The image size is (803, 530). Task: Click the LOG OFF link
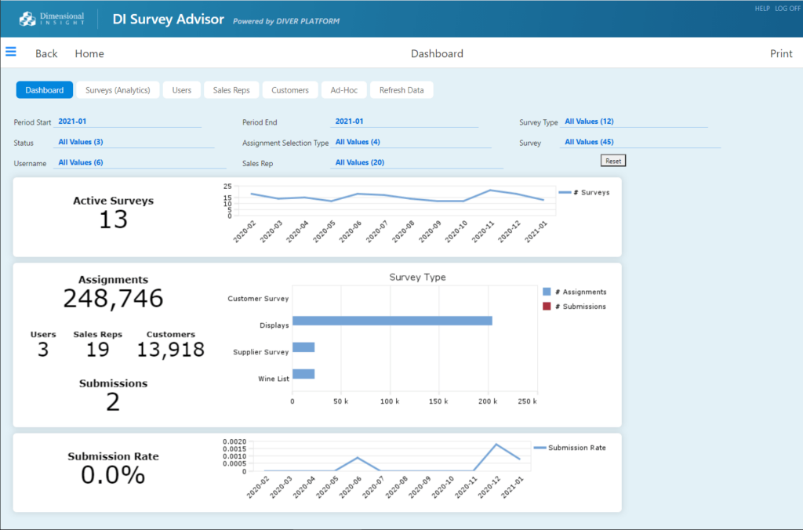click(787, 8)
